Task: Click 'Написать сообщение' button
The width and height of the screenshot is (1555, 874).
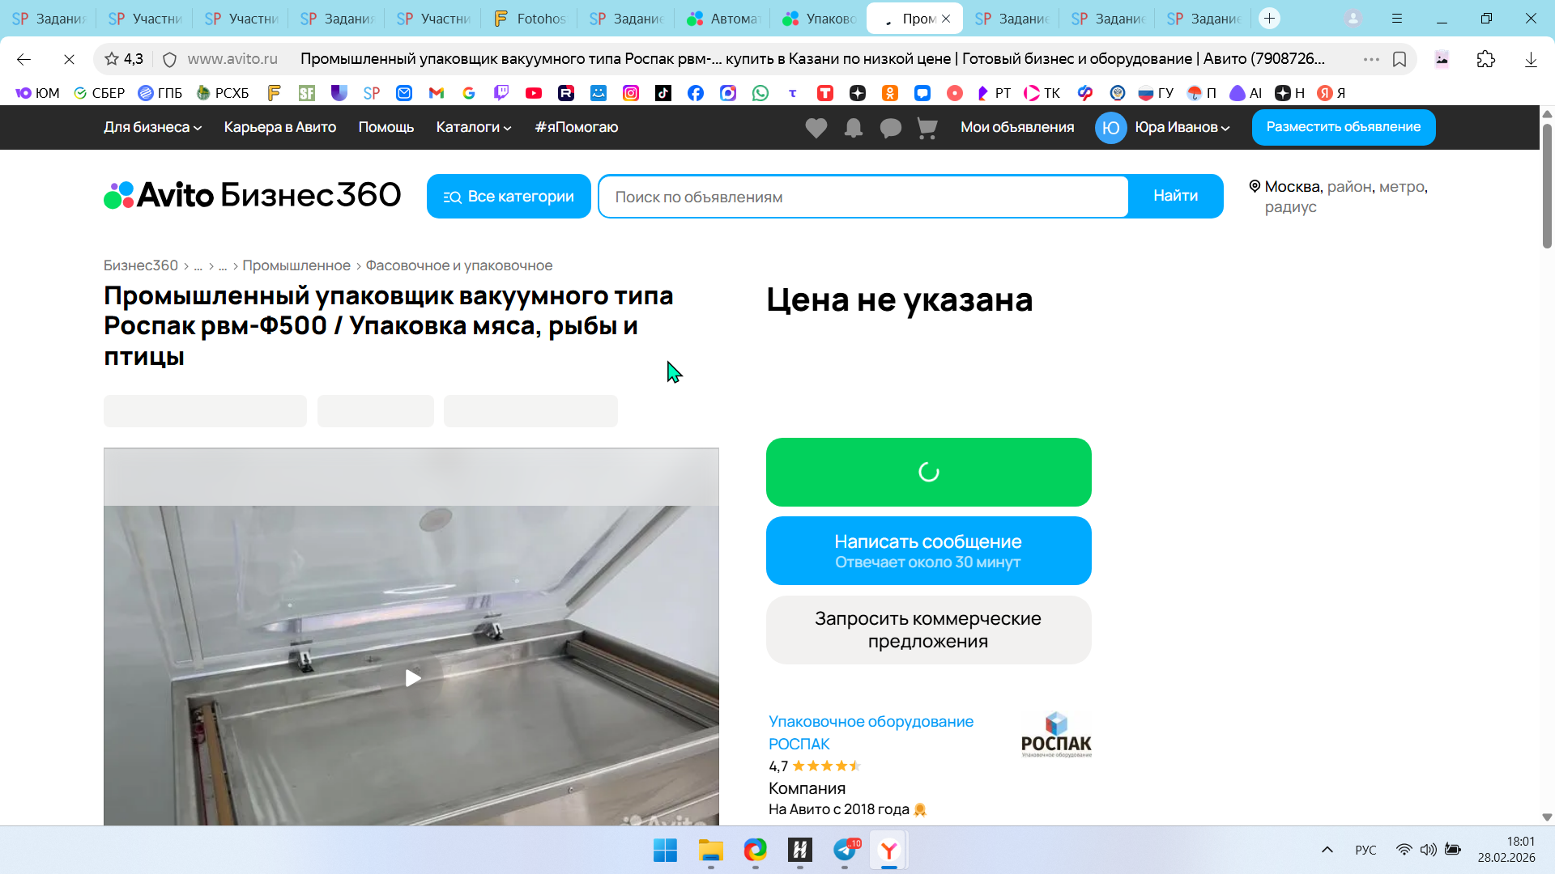Action: [928, 551]
